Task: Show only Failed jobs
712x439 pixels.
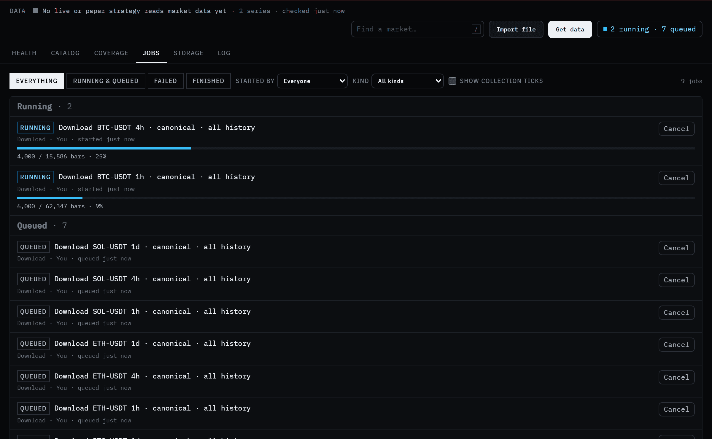Action: (166, 81)
